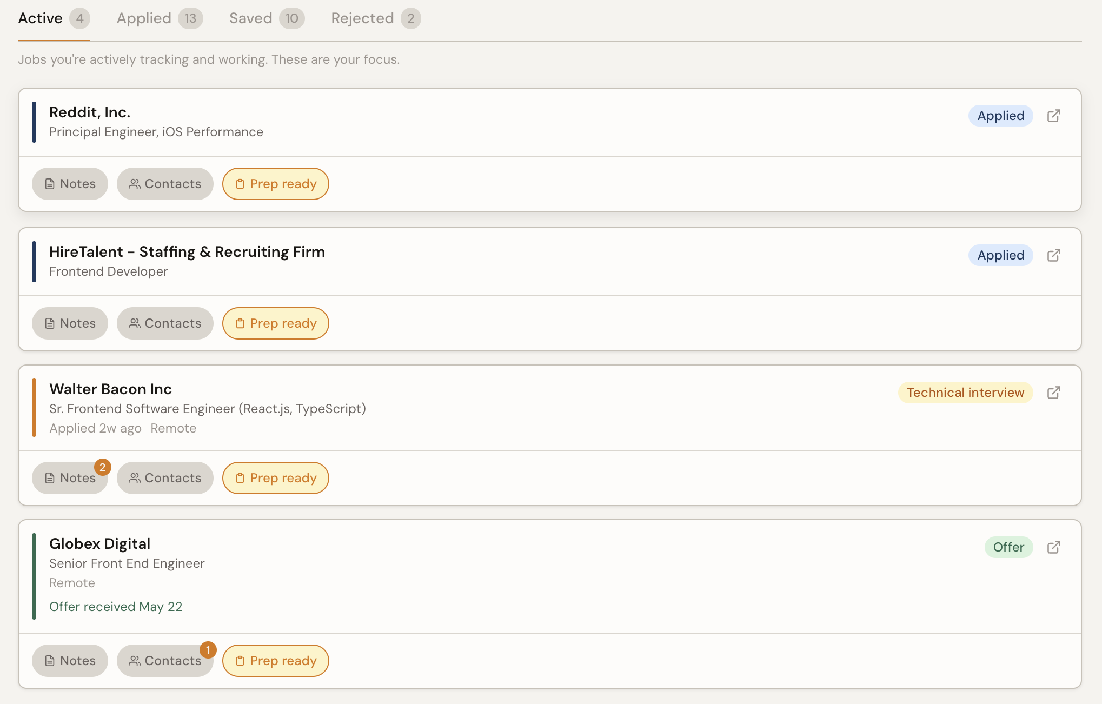
Task: Click the Applied 2w ago text
Action: [x=95, y=428]
